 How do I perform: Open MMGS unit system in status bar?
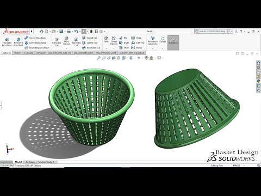(237, 166)
